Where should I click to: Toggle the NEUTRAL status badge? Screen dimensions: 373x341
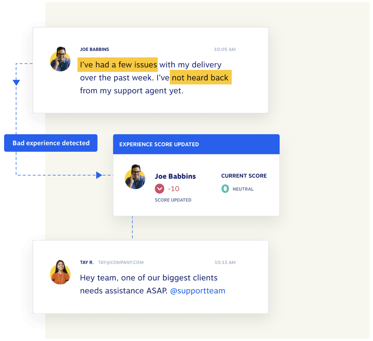tap(243, 189)
